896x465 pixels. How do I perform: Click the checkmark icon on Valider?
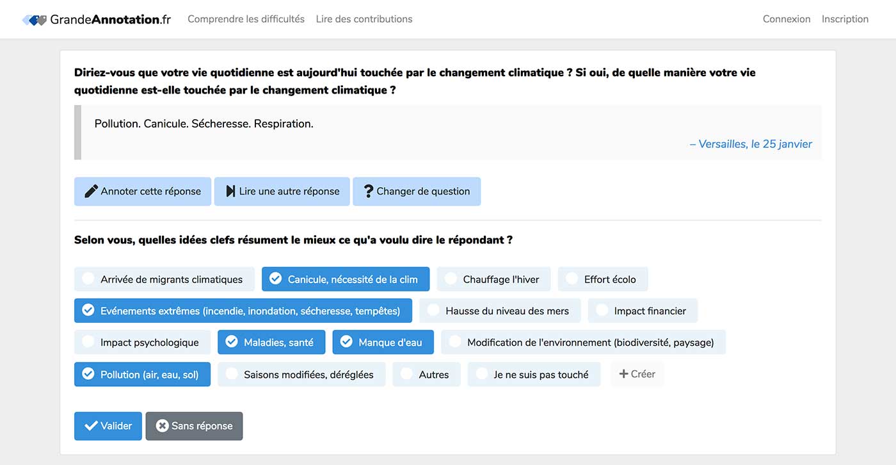coord(91,426)
